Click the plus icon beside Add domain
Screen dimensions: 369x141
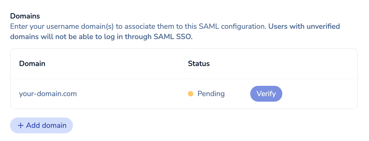pyautogui.click(x=21, y=125)
